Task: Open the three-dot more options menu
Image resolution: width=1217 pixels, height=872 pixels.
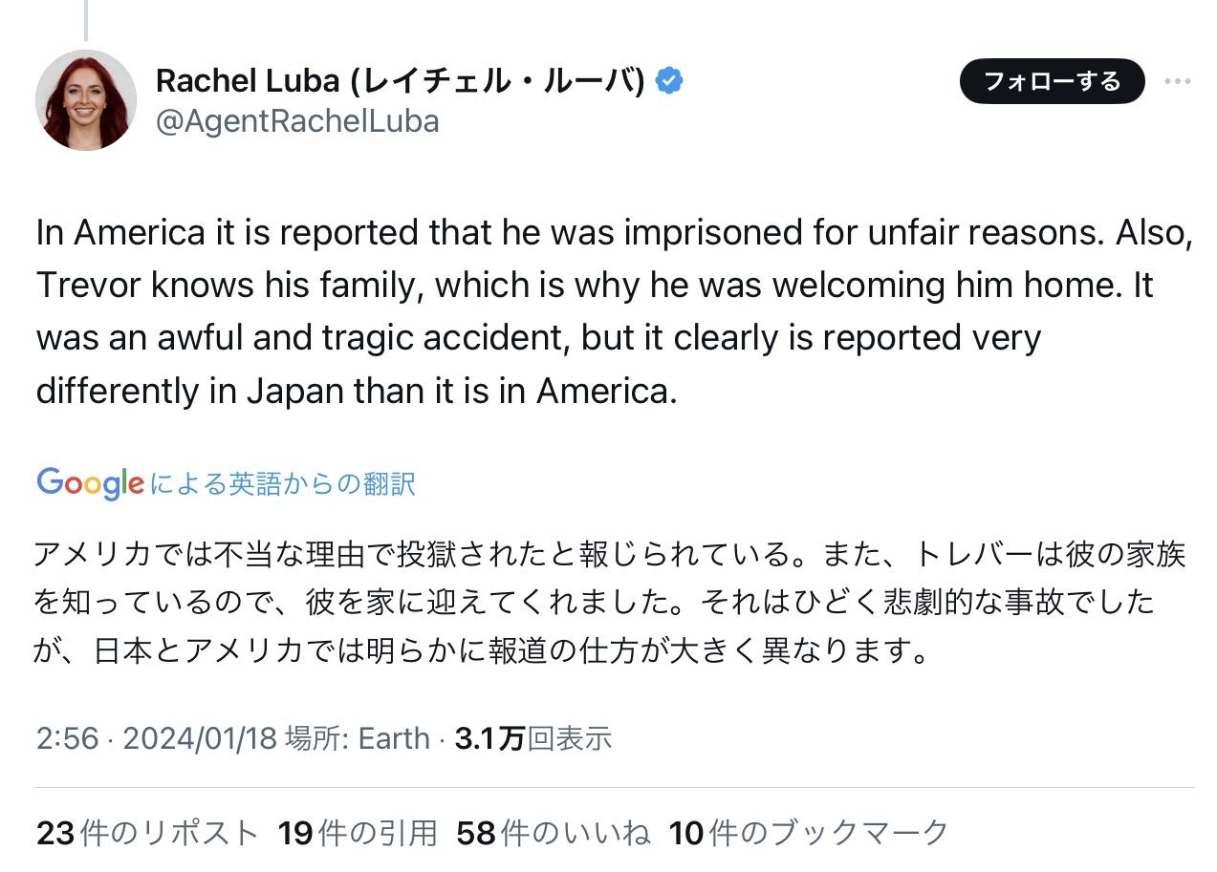Action: tap(1178, 81)
